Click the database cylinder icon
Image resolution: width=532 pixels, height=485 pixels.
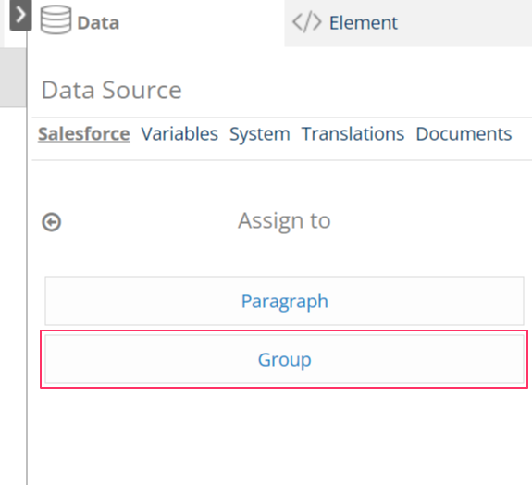click(x=56, y=20)
